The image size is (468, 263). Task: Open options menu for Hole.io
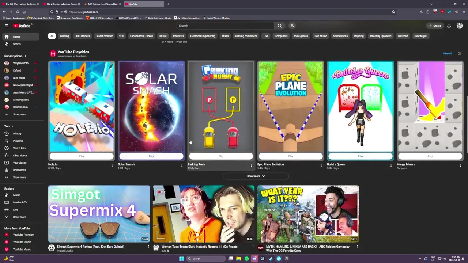coord(112,165)
